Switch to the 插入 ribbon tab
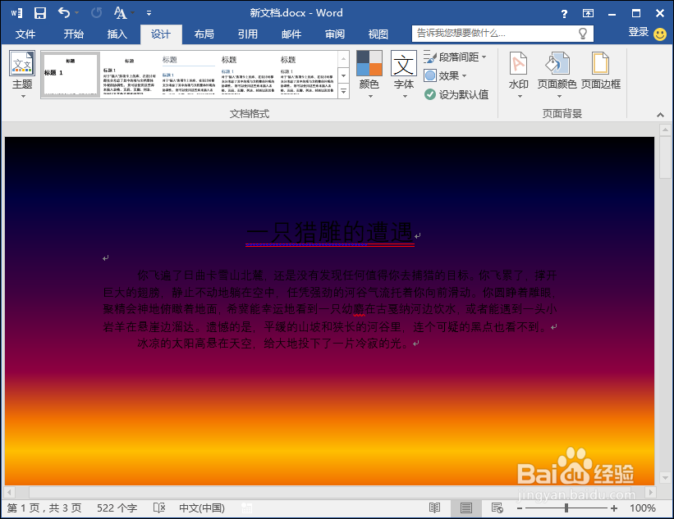674x519 pixels. click(116, 34)
